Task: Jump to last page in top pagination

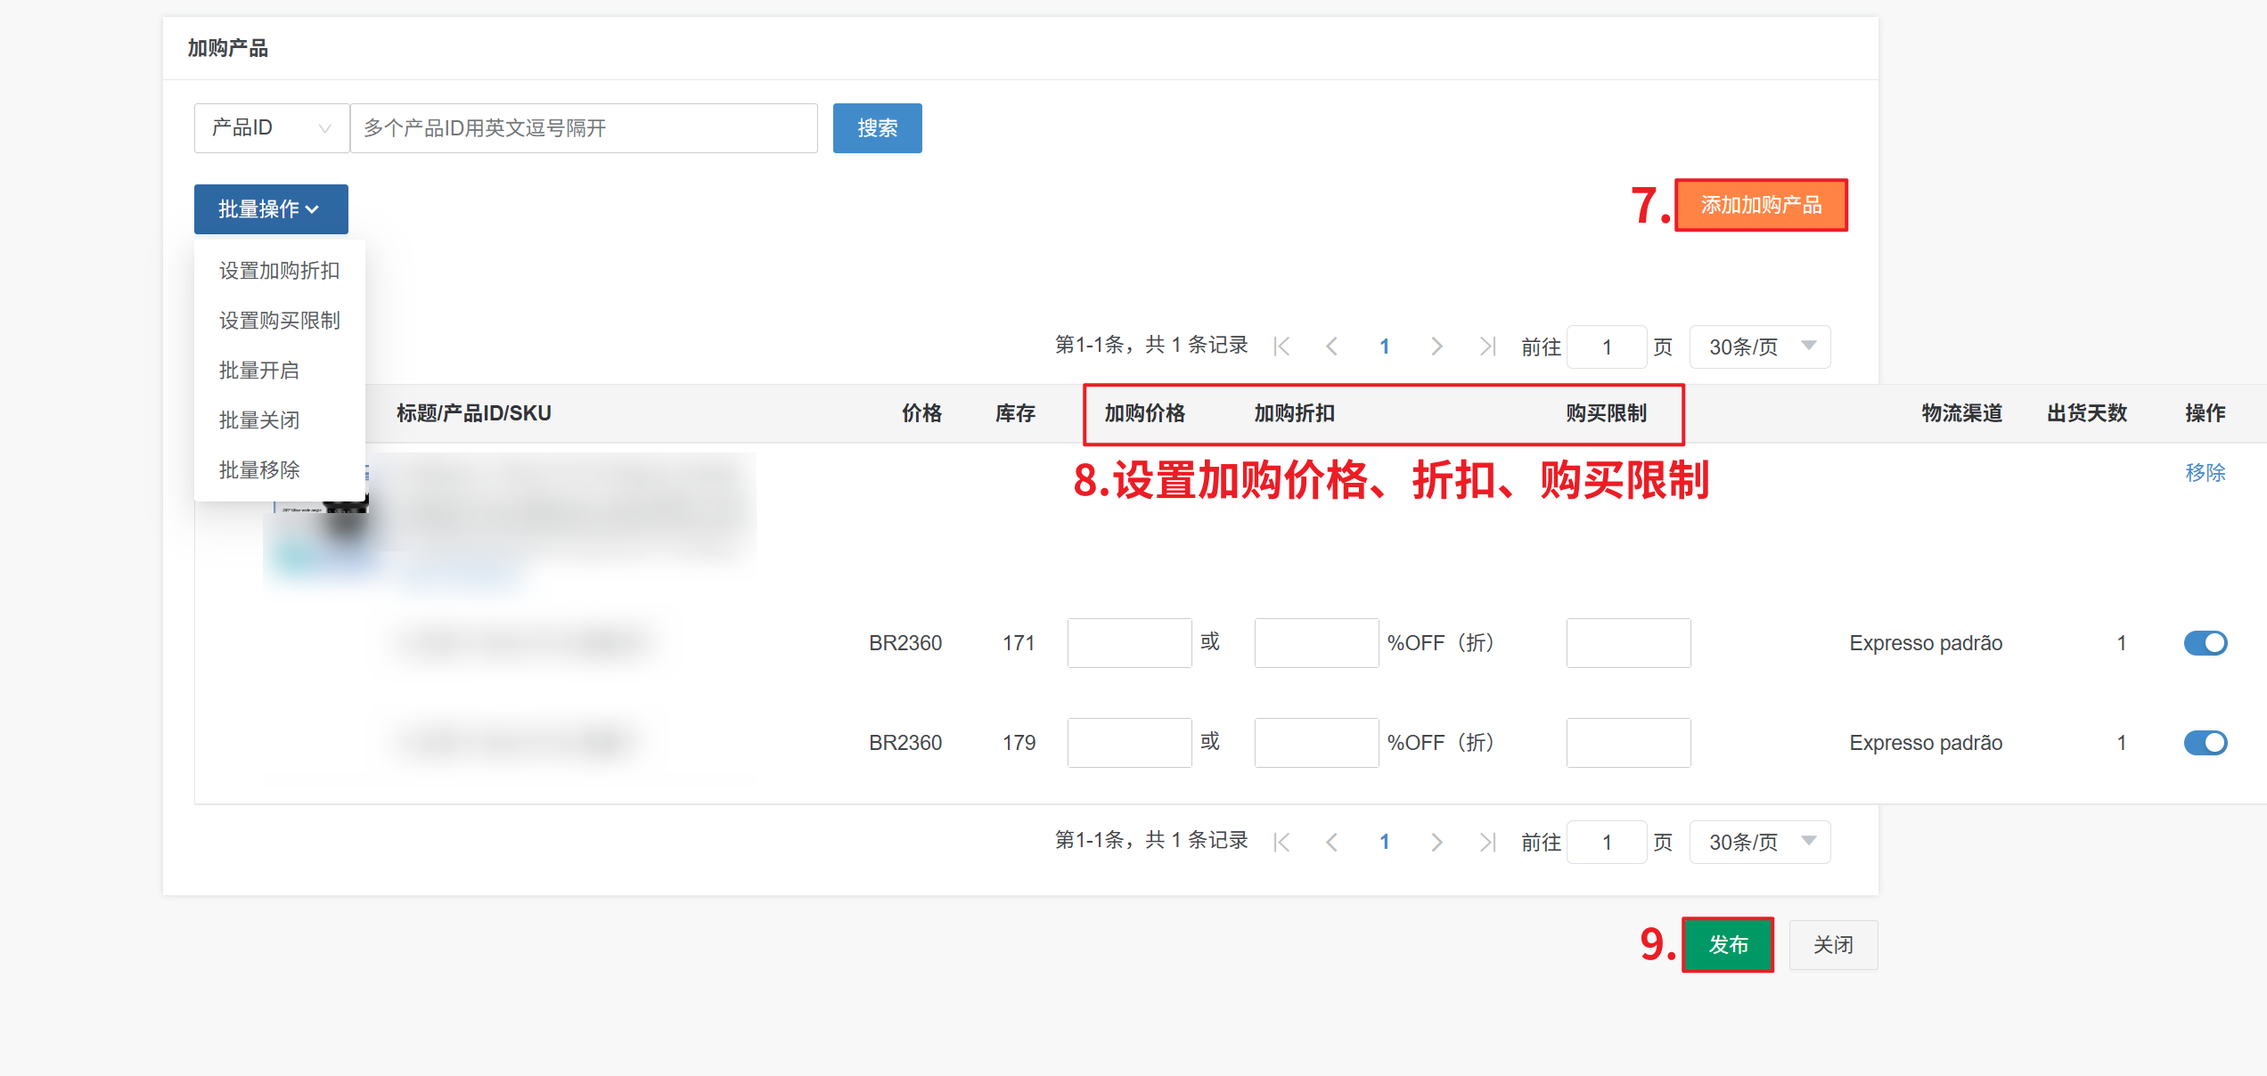Action: [x=1487, y=346]
